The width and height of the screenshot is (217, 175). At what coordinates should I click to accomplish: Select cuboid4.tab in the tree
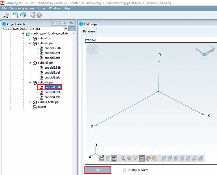(52, 97)
